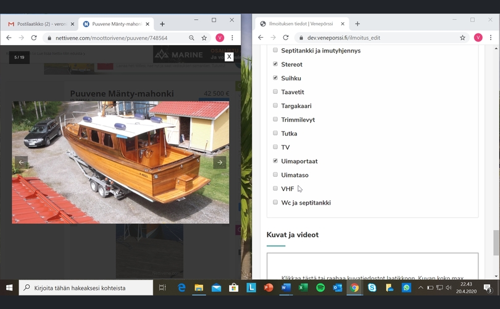Open Task View on the taskbar
The image size is (500, 309).
[162, 287]
